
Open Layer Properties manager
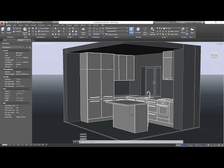coord(152,31)
